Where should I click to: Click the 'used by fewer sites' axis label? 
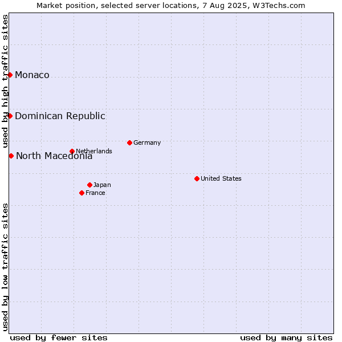59,338
